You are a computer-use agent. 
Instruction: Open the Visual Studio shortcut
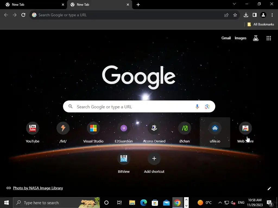click(x=93, y=132)
